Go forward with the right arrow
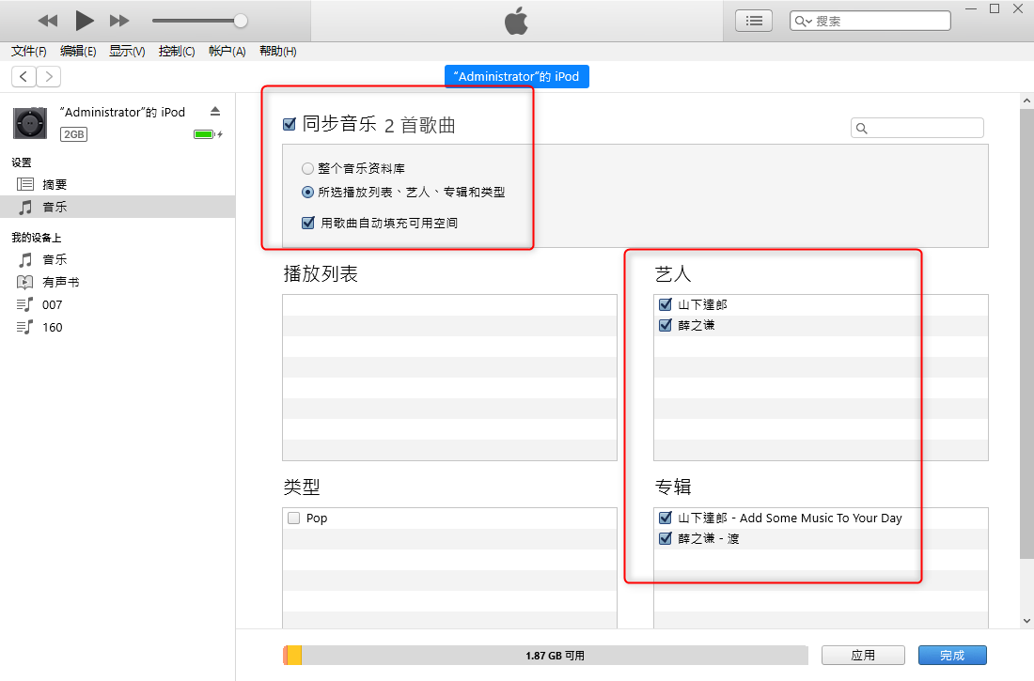1034x681 pixels. pos(49,76)
